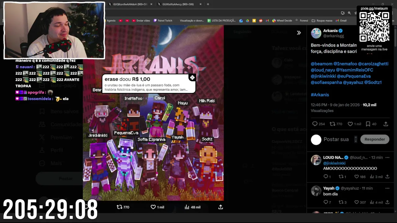Screen dimensions: 397x223
Task: Open more options on Yayah's comment
Action: [387, 188]
